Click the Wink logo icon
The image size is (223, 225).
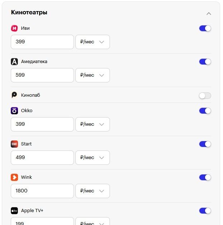click(x=14, y=177)
